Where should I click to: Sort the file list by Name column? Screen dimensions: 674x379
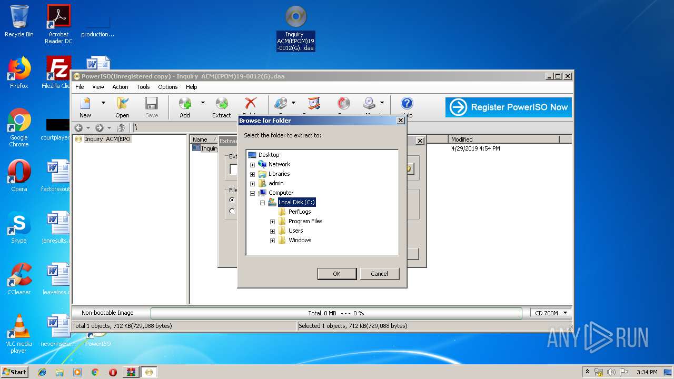204,139
